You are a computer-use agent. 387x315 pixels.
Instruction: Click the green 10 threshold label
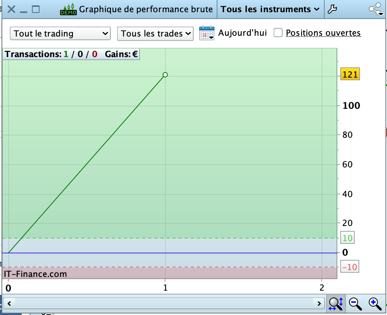tap(347, 238)
